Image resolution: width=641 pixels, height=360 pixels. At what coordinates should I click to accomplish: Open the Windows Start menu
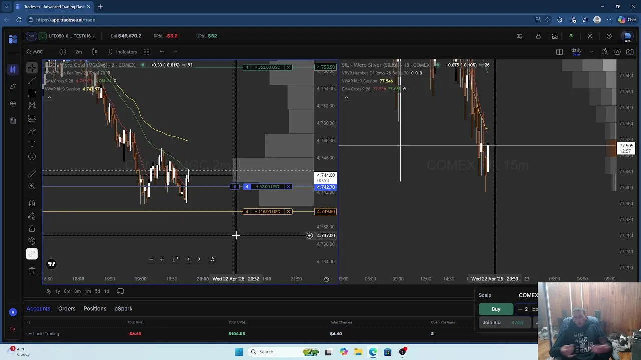pyautogui.click(x=239, y=352)
